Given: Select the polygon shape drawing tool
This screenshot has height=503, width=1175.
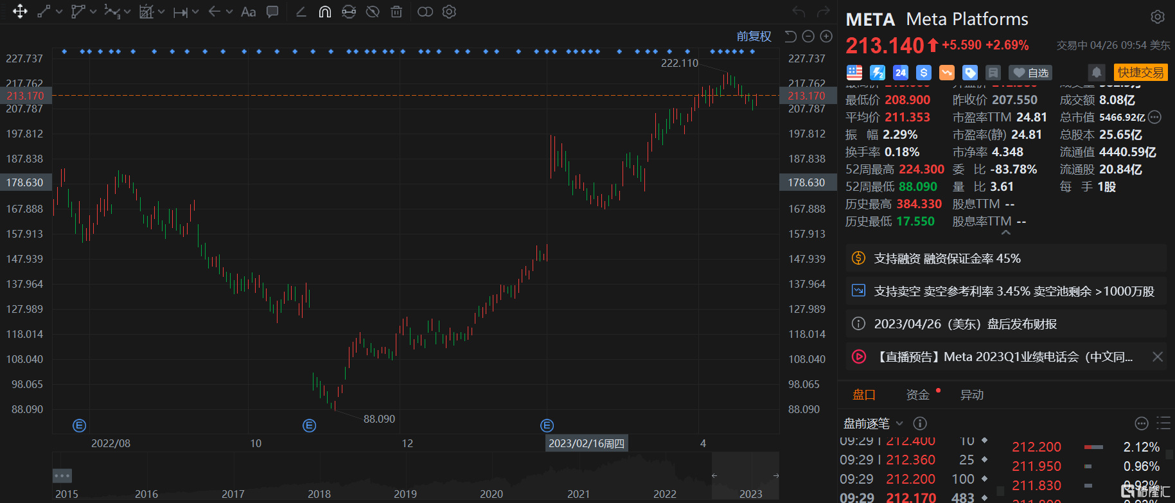Looking at the screenshot, I should [78, 12].
